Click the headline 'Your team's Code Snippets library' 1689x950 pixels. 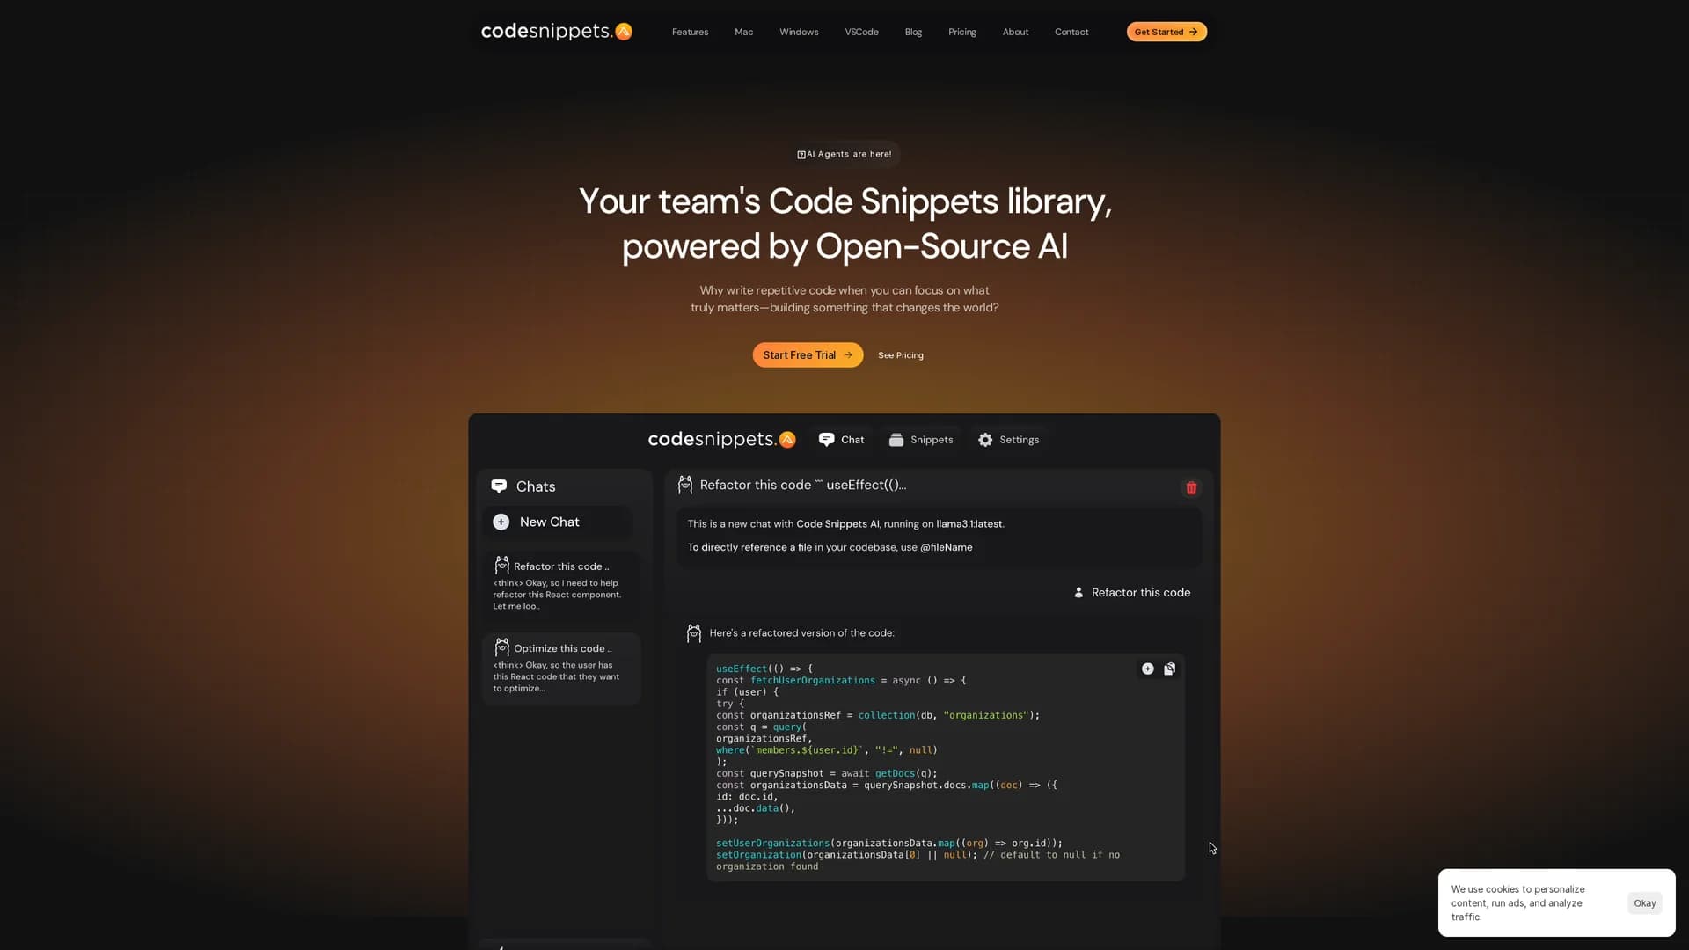click(x=844, y=201)
